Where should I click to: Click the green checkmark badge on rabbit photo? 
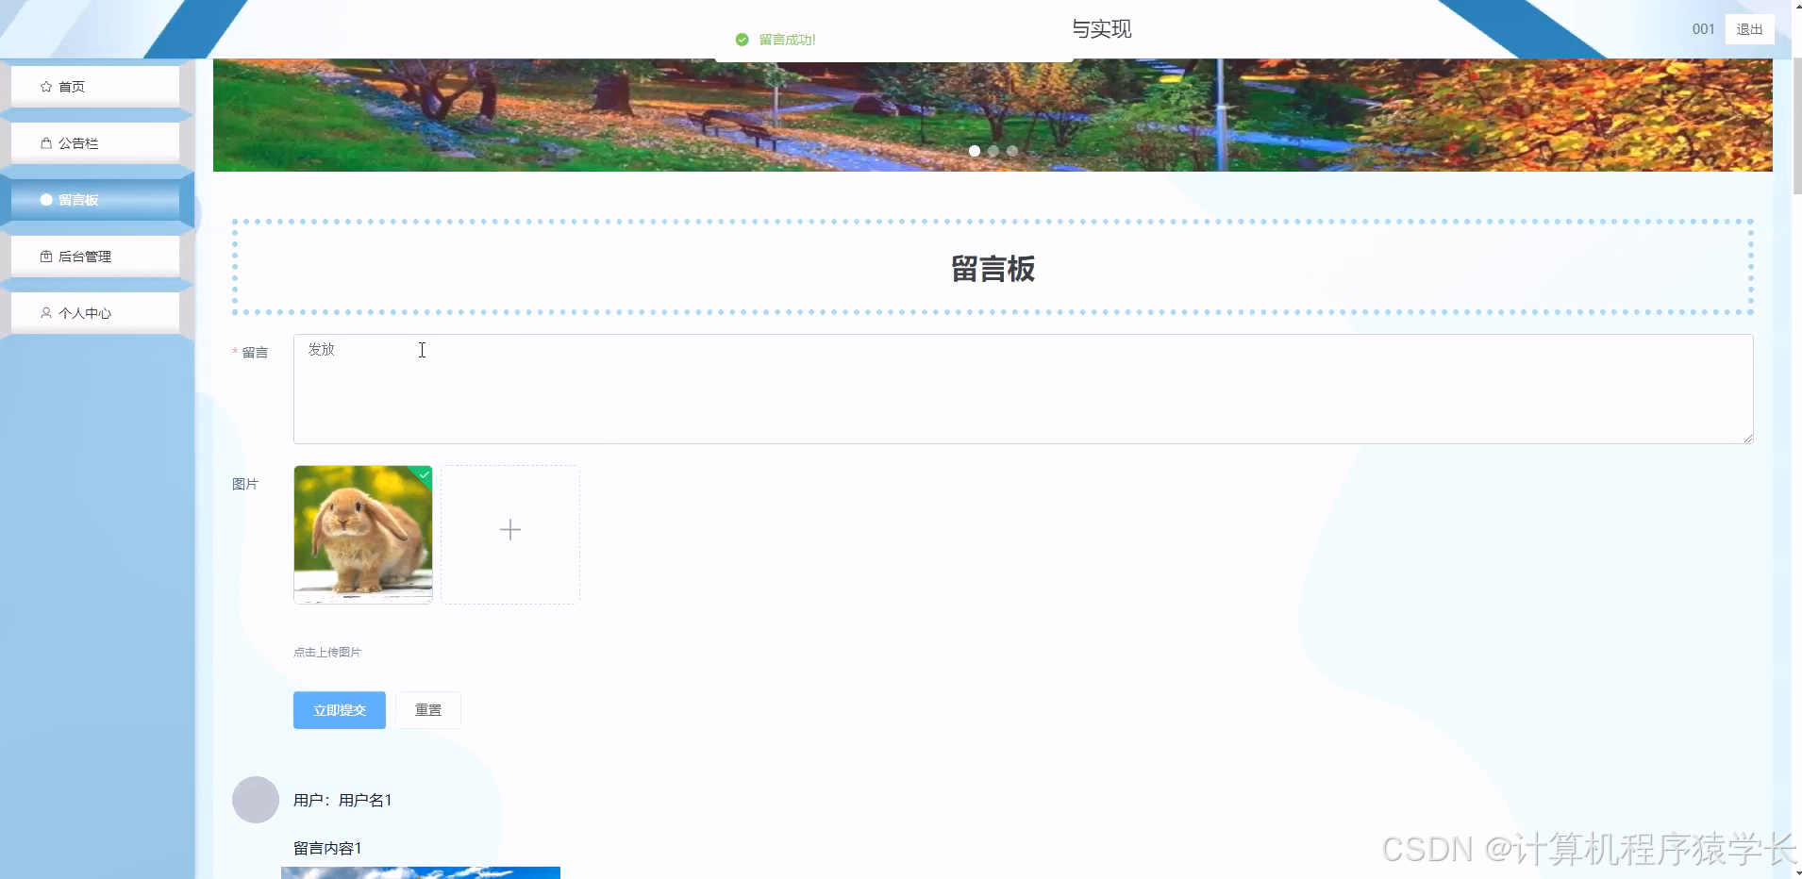point(424,475)
